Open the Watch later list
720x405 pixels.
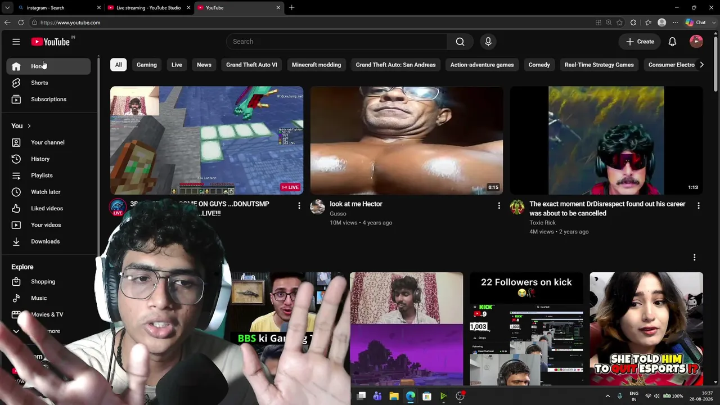click(48, 192)
